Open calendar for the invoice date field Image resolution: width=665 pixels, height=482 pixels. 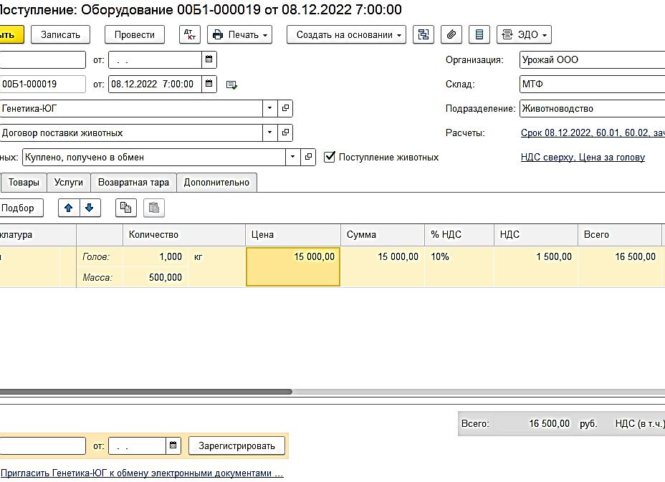pos(173,445)
